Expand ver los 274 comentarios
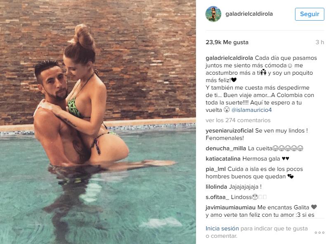Image resolution: width=326 pixels, height=244 pixels. (238, 120)
